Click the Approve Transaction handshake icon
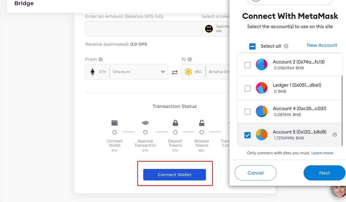The height and width of the screenshot is (202, 346). pos(145,123)
